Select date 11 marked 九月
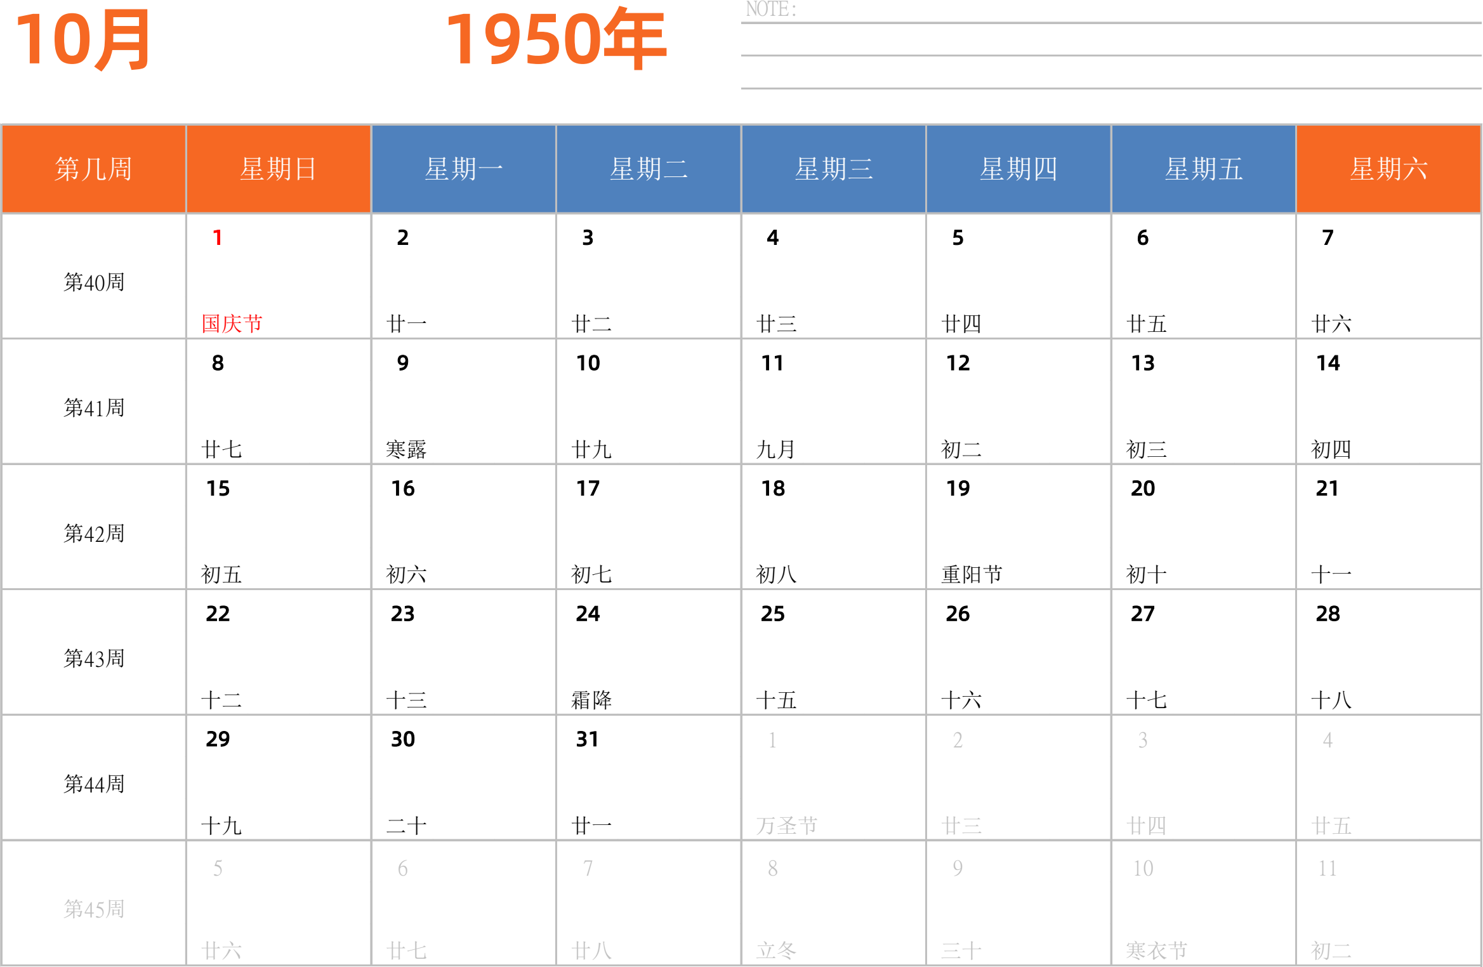 pos(833,402)
